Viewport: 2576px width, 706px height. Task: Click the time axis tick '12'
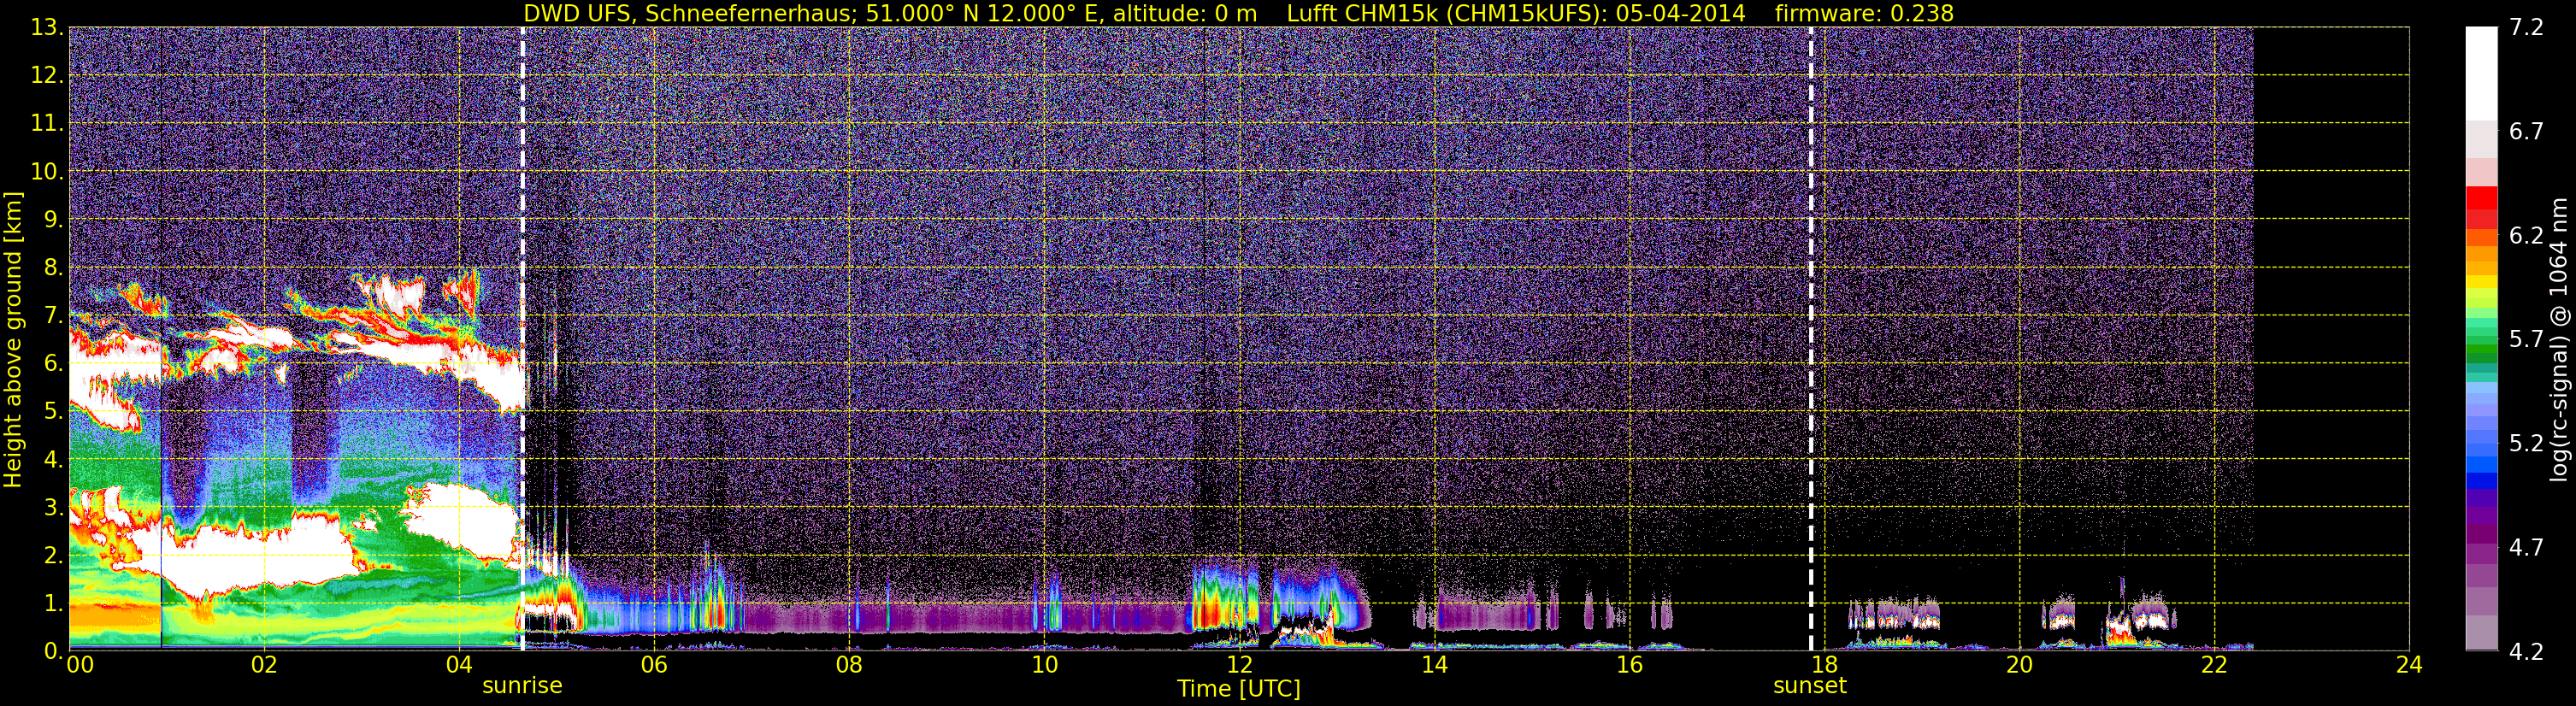(x=1239, y=665)
